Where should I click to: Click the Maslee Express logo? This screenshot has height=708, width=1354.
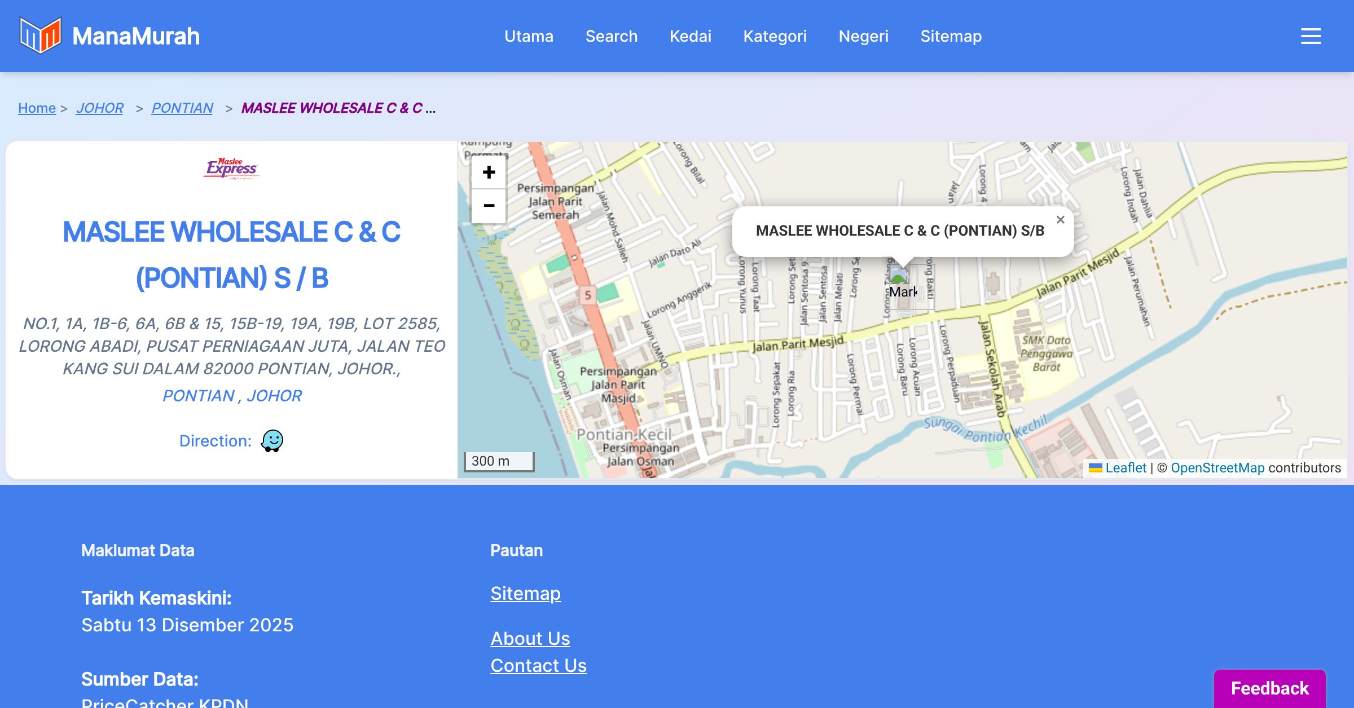(231, 168)
